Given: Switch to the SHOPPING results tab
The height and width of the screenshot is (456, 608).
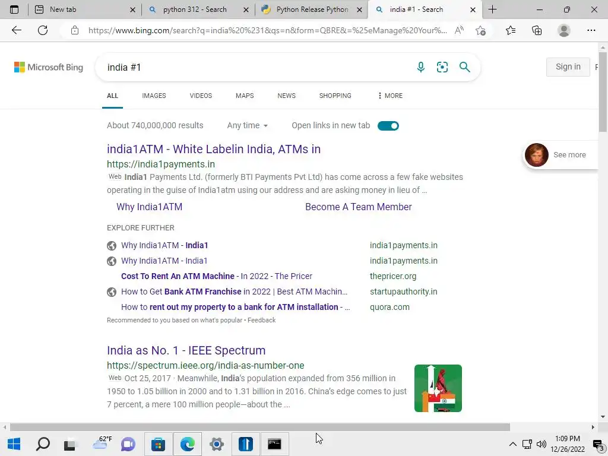Looking at the screenshot, I should (335, 96).
